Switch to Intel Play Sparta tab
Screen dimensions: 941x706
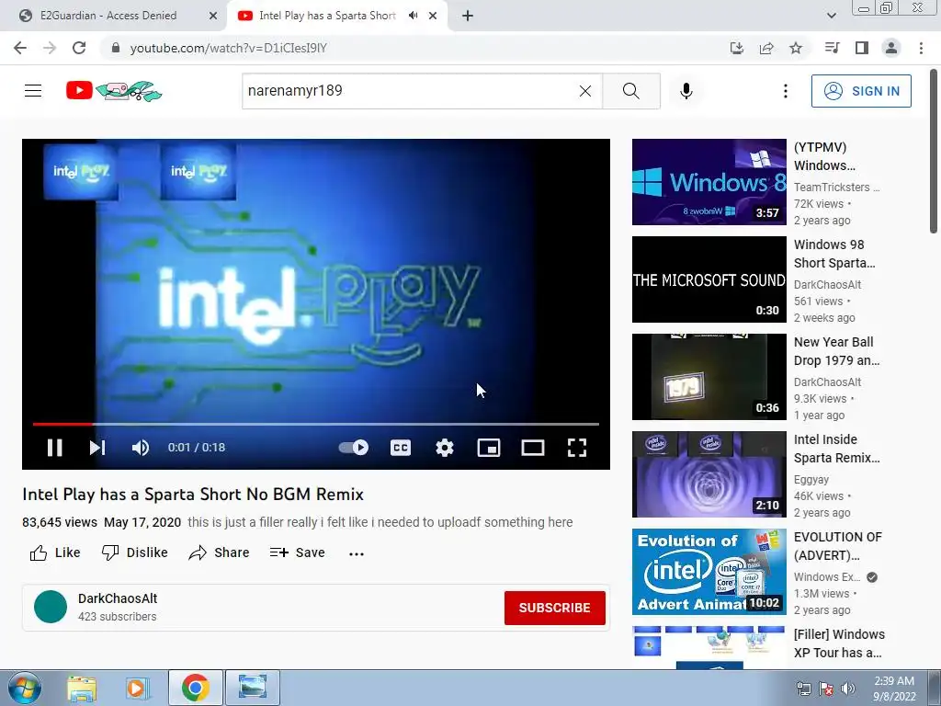point(327,16)
